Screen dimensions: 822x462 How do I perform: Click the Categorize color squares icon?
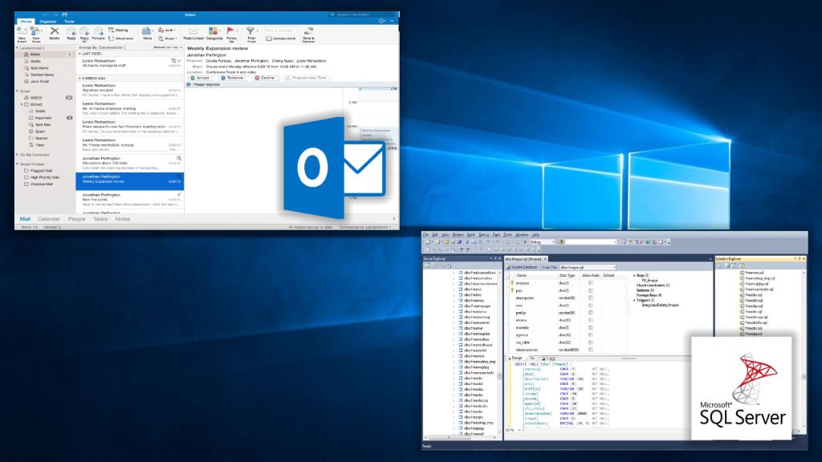tap(214, 31)
